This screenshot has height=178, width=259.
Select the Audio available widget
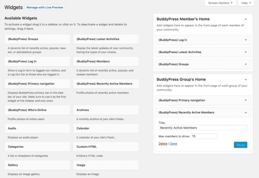click(37, 128)
